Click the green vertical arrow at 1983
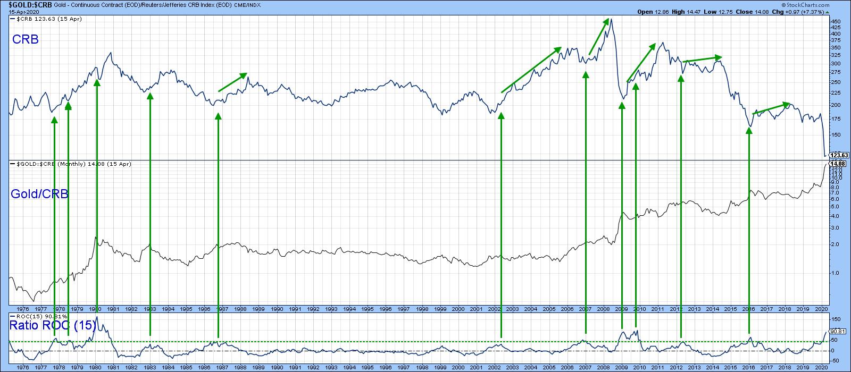Screen dimensions: 851x372 pyautogui.click(x=150, y=213)
